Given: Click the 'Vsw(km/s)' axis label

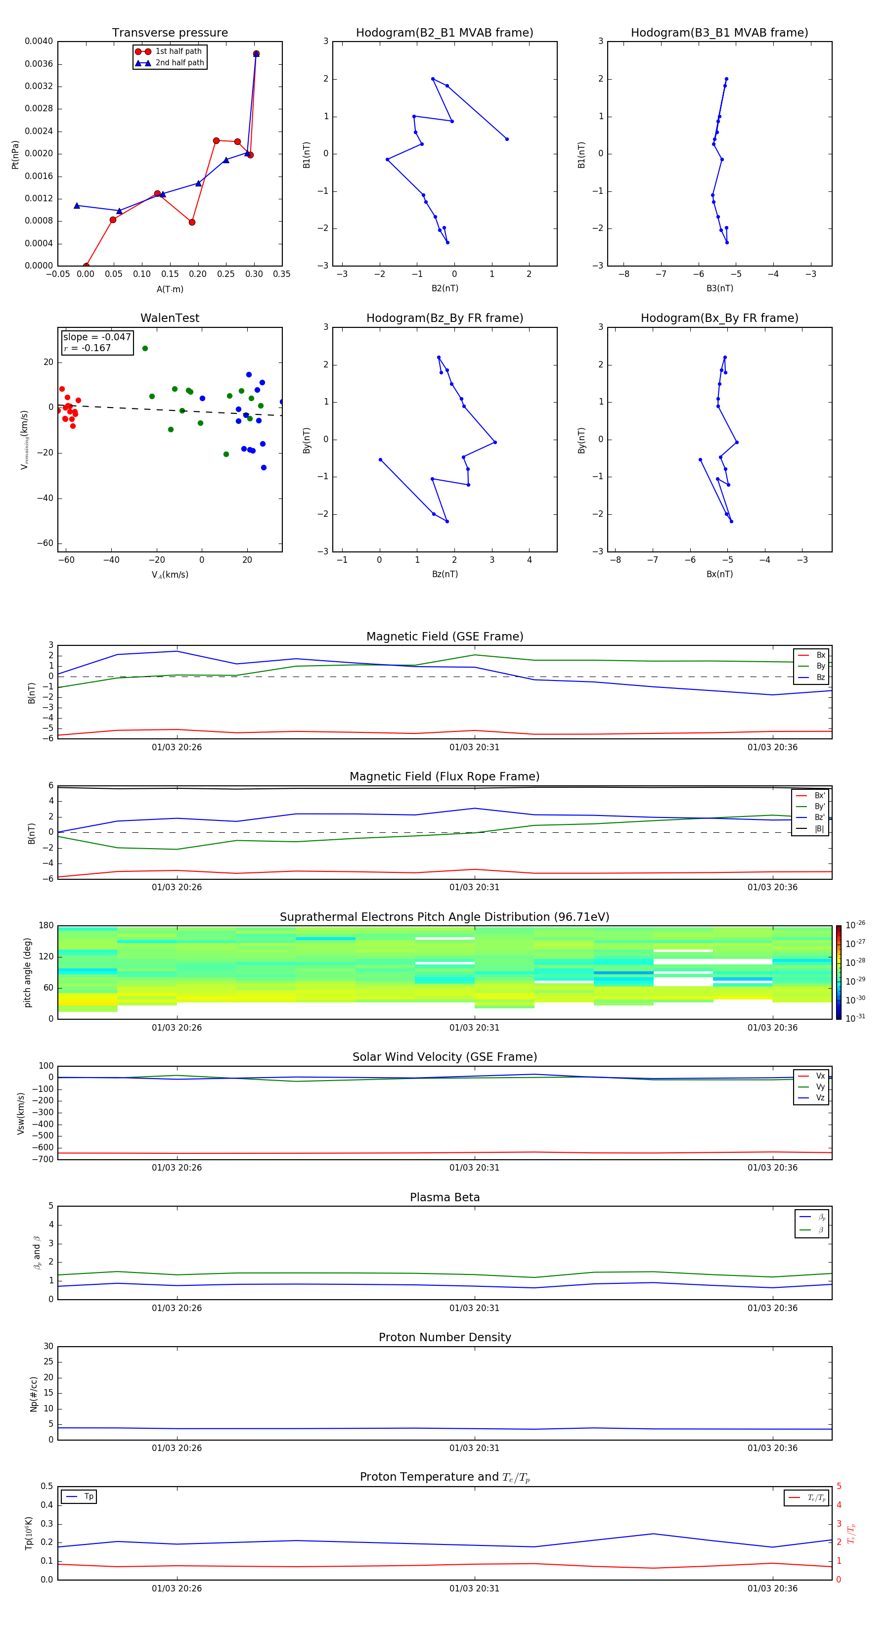Looking at the screenshot, I should 21,1113.
